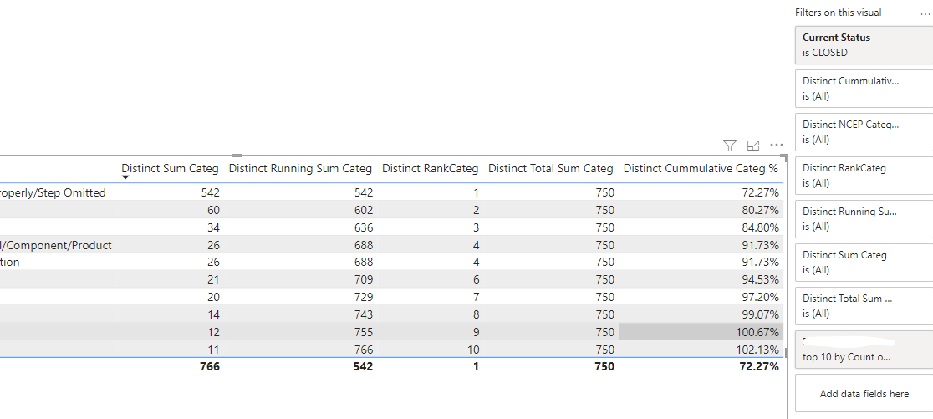Expand the Distinct Cummulativ... filter card

pyautogui.click(x=864, y=89)
